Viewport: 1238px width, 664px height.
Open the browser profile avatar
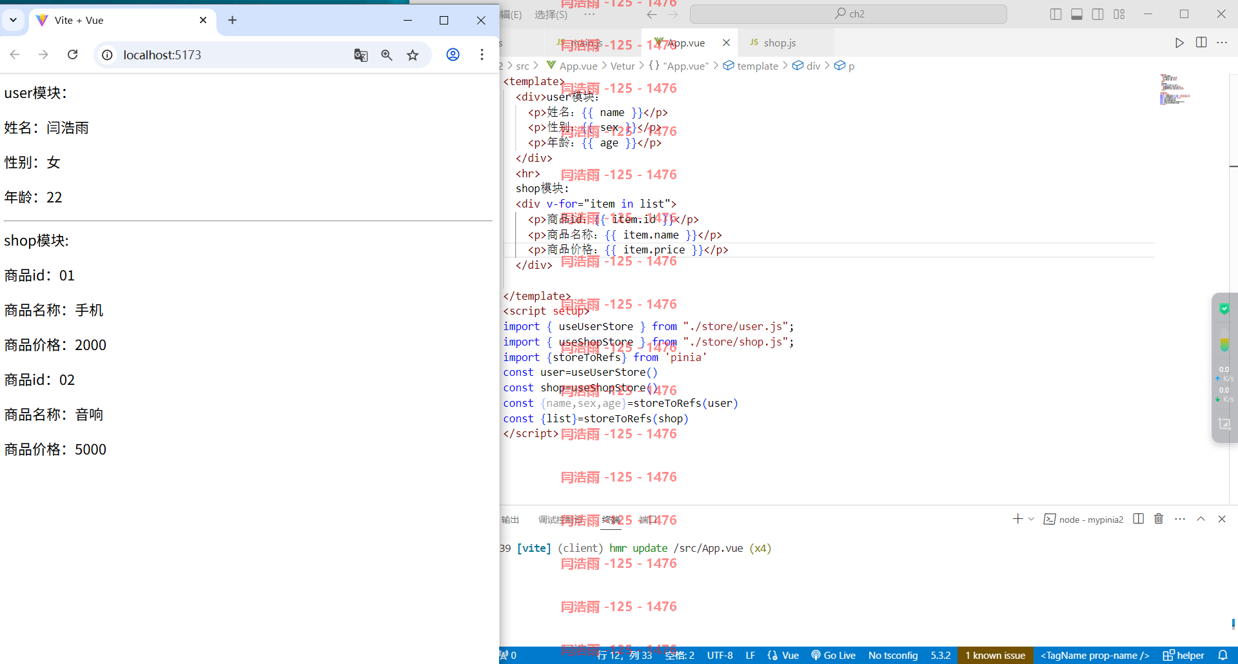[453, 55]
